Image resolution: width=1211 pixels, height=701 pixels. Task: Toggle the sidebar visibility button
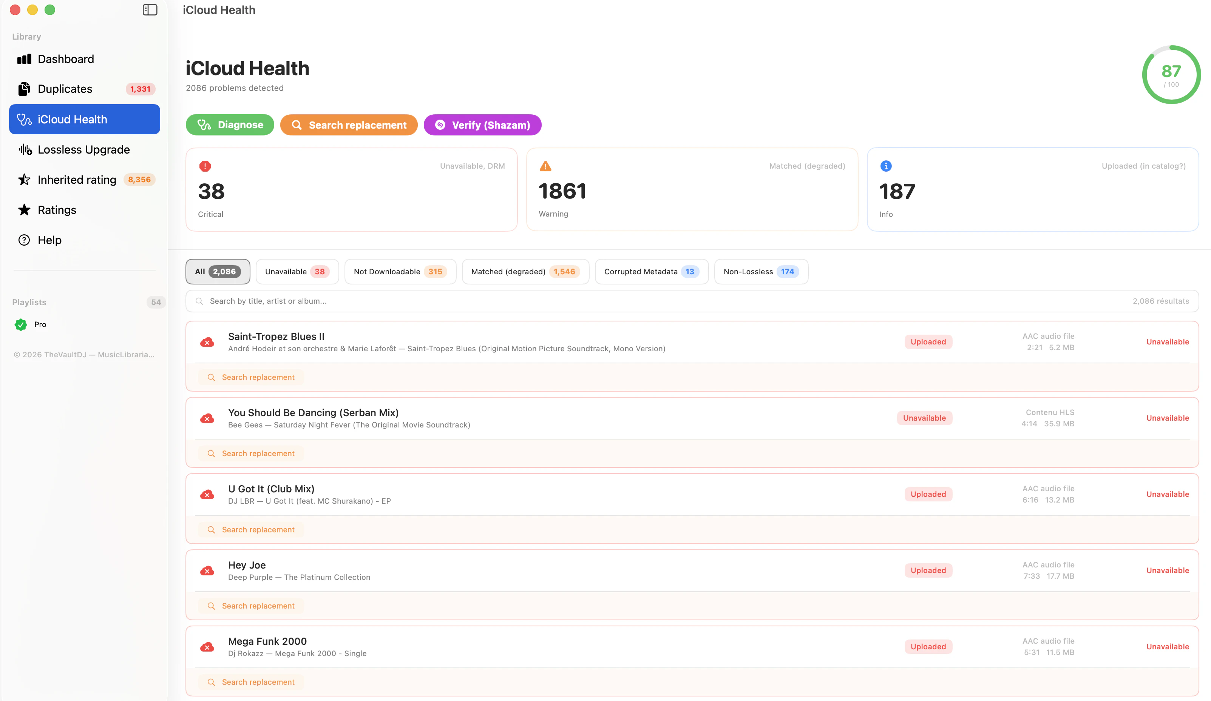[x=150, y=9]
